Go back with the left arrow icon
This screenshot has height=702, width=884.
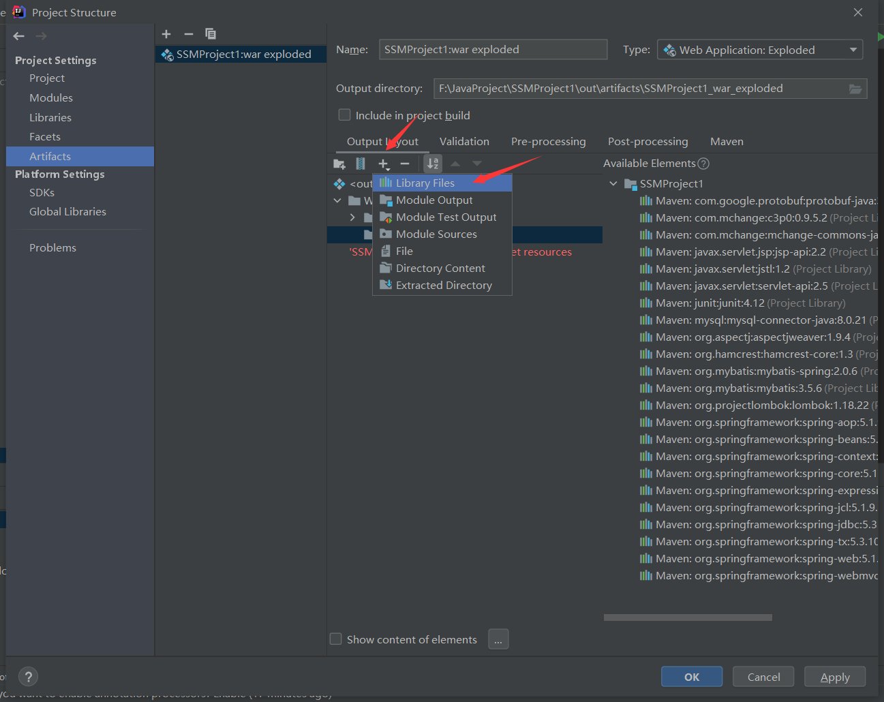click(18, 36)
